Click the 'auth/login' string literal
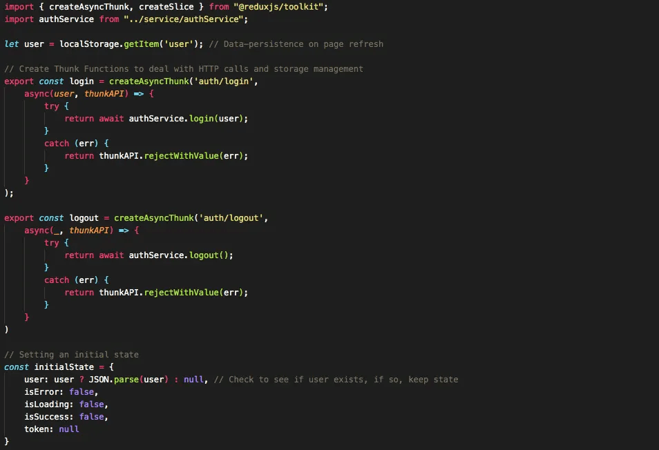 click(x=227, y=81)
